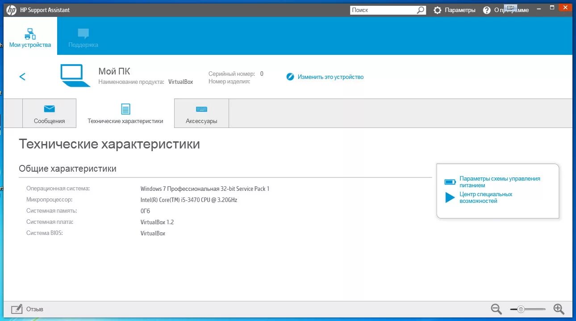576x321 pixels.
Task: Open Центр специальных возможностей link
Action: (486, 198)
